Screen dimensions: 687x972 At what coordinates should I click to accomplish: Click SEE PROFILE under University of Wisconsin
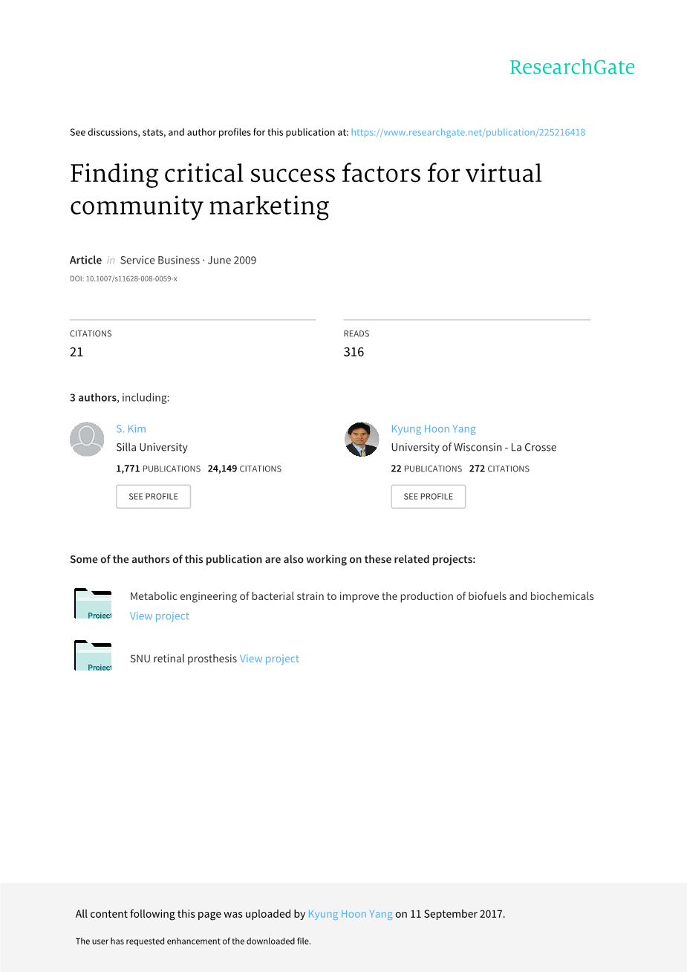point(428,497)
